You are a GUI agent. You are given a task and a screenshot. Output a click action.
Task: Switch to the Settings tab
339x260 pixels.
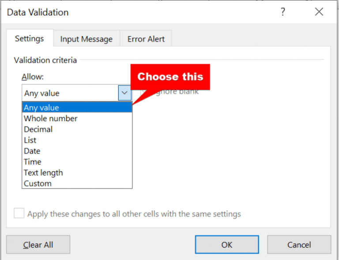pos(30,38)
